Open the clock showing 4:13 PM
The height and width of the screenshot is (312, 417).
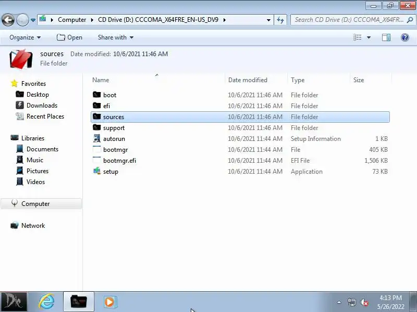pos(390,302)
